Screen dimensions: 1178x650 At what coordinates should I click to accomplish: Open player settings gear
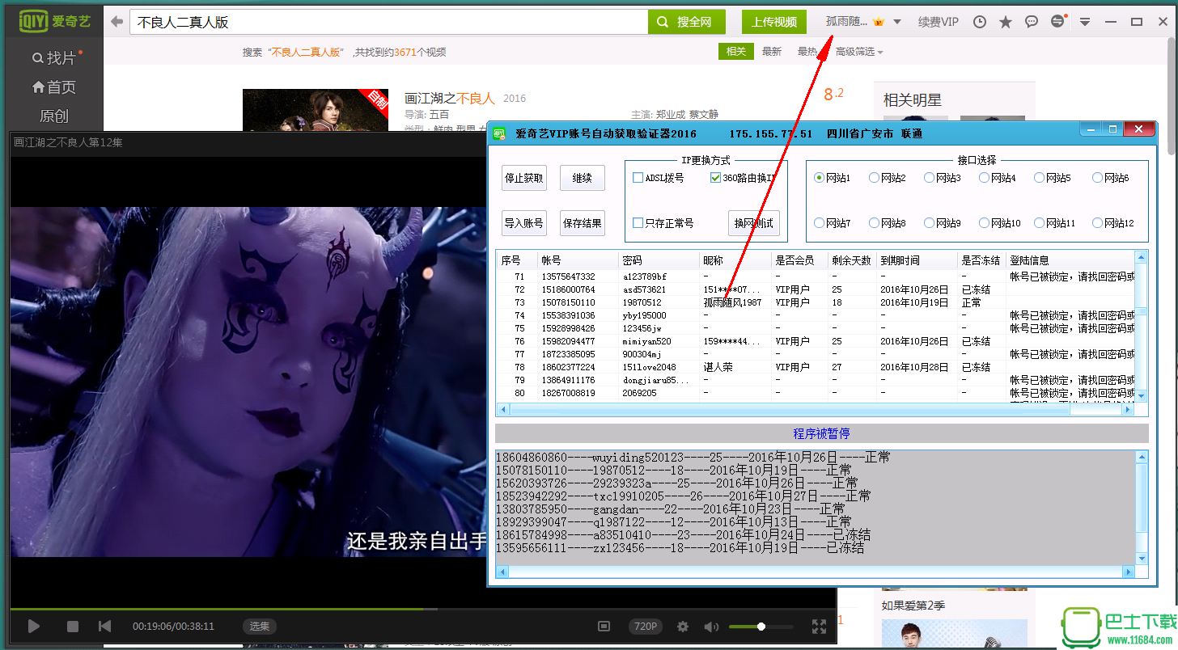click(683, 626)
